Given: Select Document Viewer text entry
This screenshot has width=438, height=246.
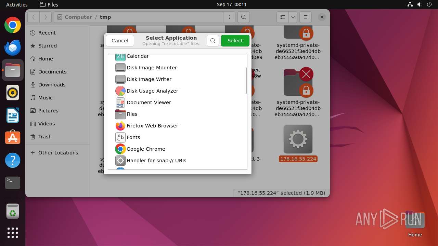Looking at the screenshot, I should click(149, 102).
